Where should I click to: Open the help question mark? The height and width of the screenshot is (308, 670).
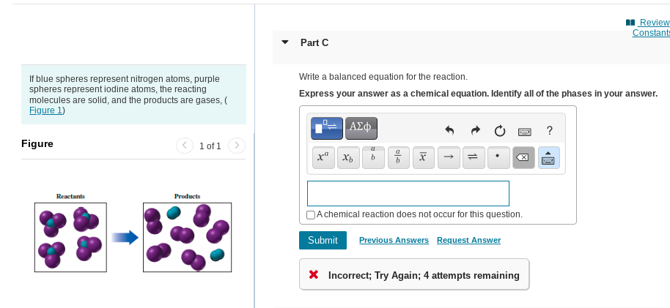pos(550,131)
